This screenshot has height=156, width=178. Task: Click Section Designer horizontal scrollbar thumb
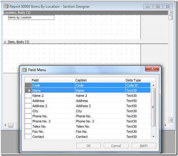[11, 125]
